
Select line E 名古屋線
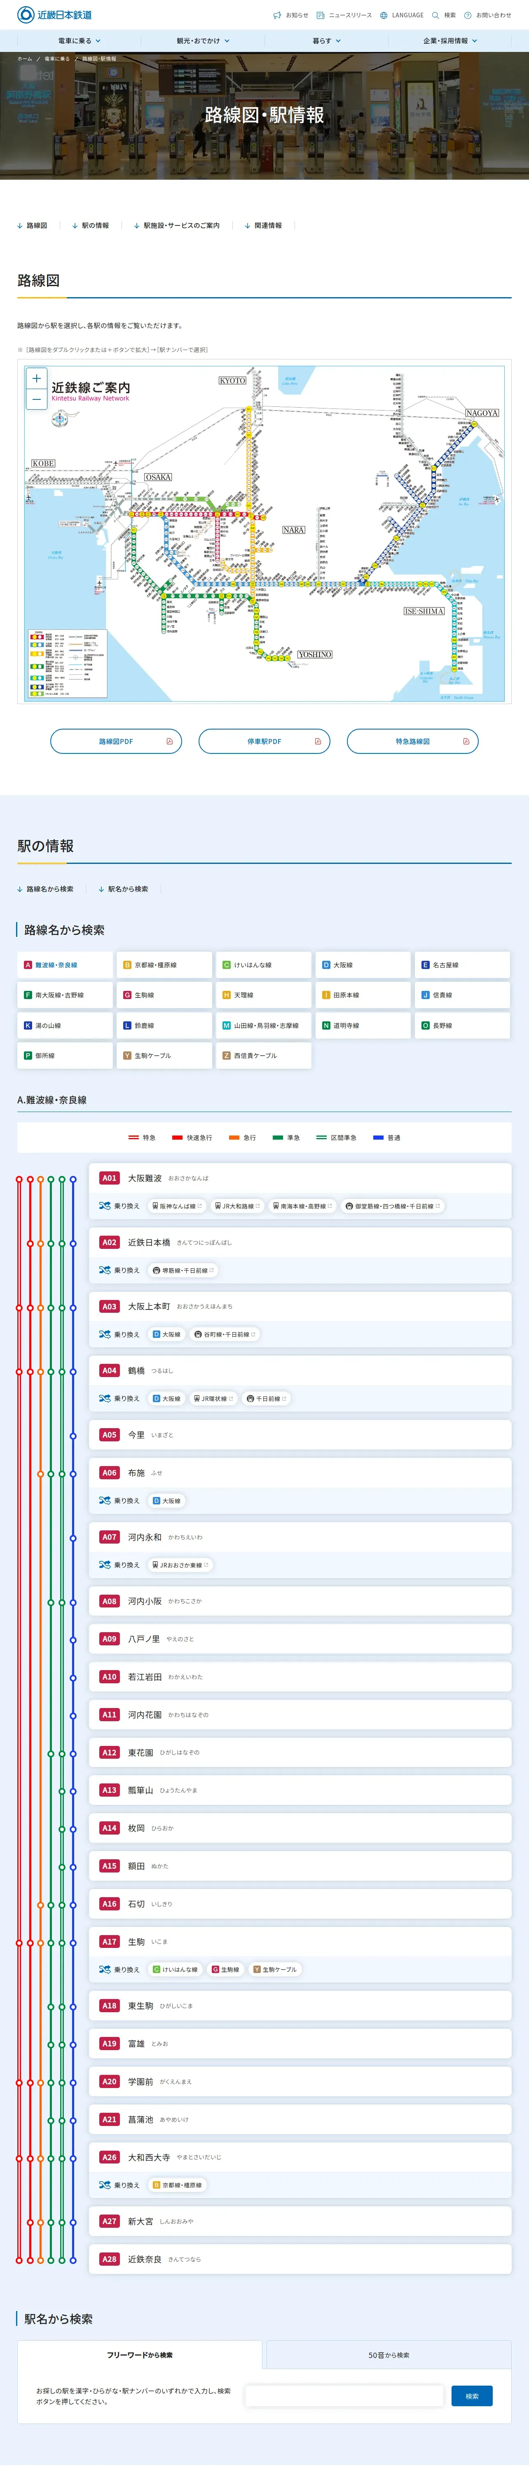[x=462, y=965]
